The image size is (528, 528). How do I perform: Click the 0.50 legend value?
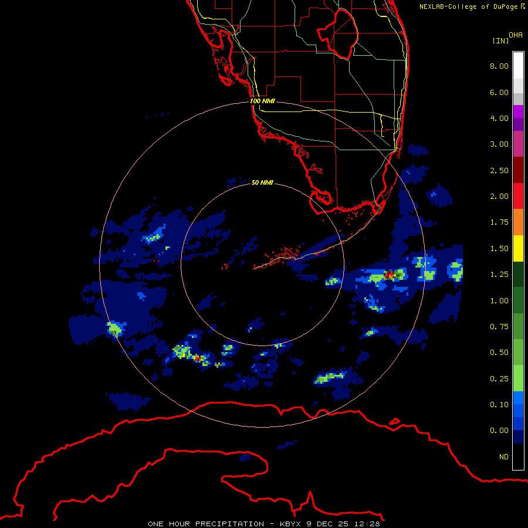tap(499, 353)
